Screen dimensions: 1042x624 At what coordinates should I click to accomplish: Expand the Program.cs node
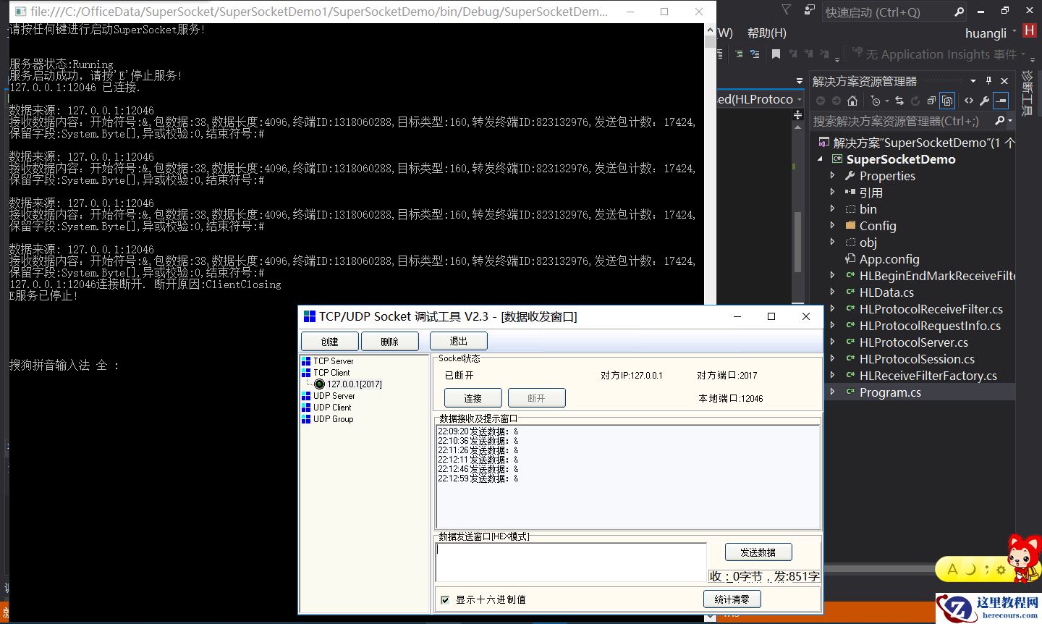pos(832,392)
